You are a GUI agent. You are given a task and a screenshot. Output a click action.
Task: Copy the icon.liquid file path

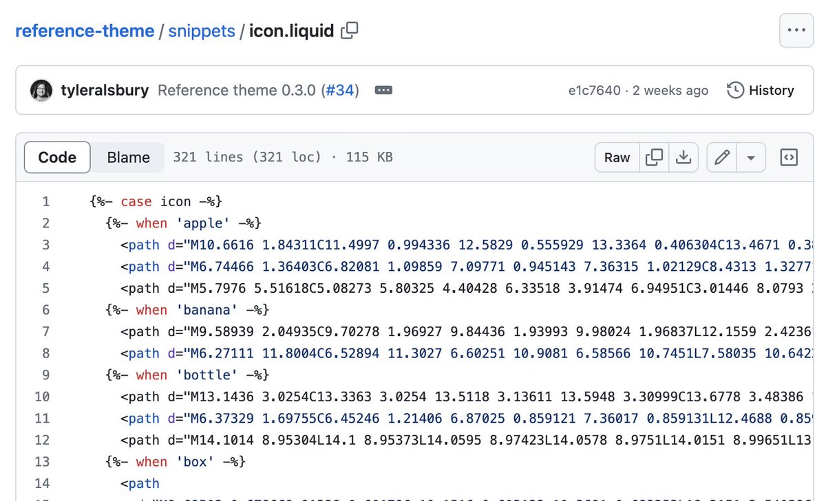350,30
